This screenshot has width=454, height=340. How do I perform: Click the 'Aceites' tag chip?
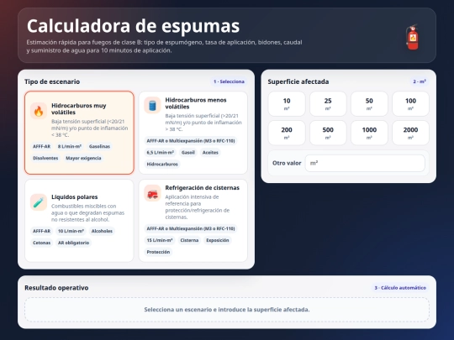[x=210, y=152]
